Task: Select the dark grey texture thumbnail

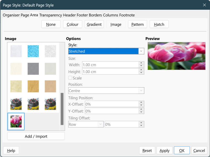Action: 33,69
